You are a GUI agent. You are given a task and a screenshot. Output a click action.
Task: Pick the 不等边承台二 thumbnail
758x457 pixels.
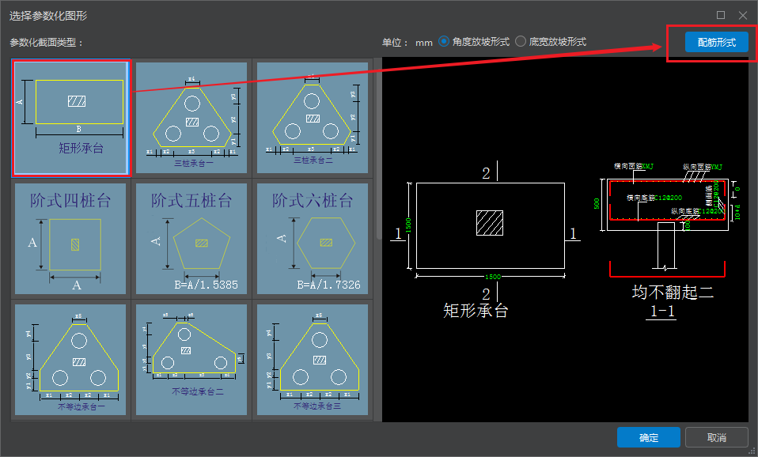click(191, 360)
